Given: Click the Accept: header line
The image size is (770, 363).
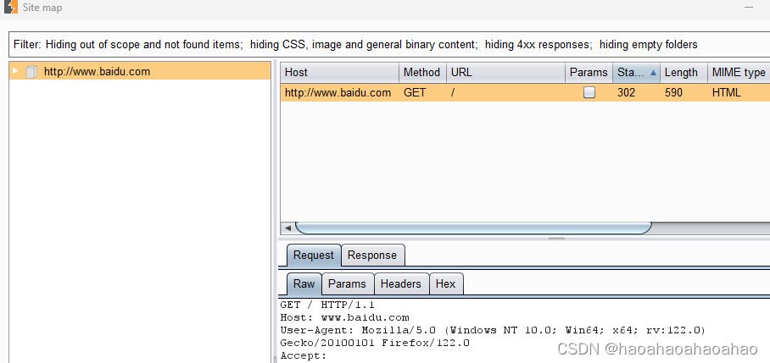Looking at the screenshot, I should (x=304, y=355).
